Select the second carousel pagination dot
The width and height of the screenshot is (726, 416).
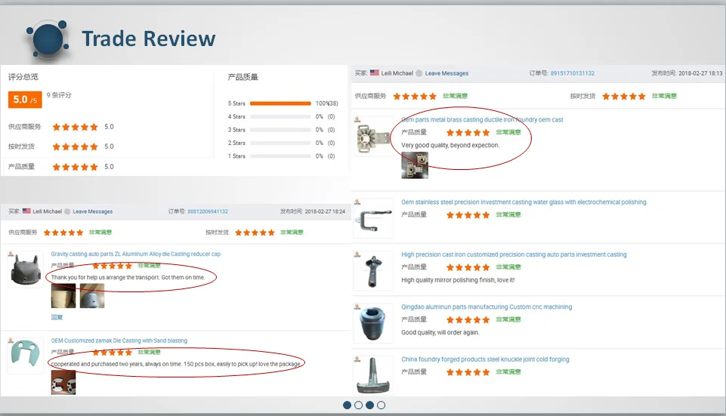click(x=358, y=405)
